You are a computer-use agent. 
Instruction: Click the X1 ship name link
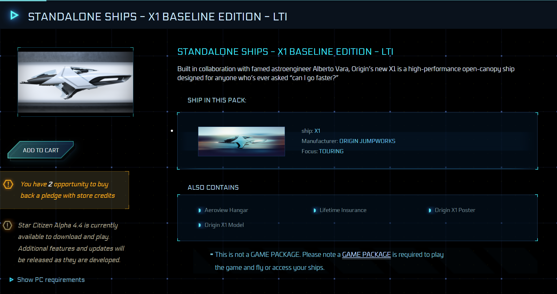click(x=317, y=131)
